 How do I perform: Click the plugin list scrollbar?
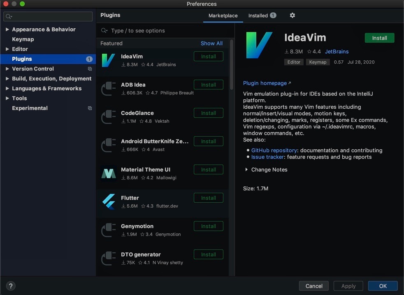[231, 65]
